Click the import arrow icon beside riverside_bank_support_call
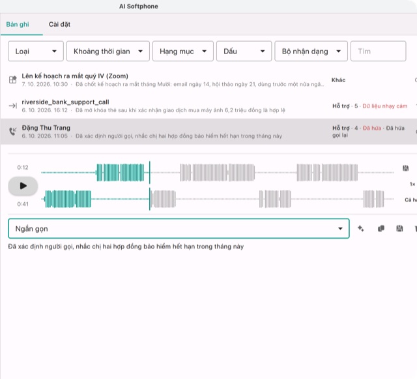This screenshot has width=417, height=379. (13, 106)
